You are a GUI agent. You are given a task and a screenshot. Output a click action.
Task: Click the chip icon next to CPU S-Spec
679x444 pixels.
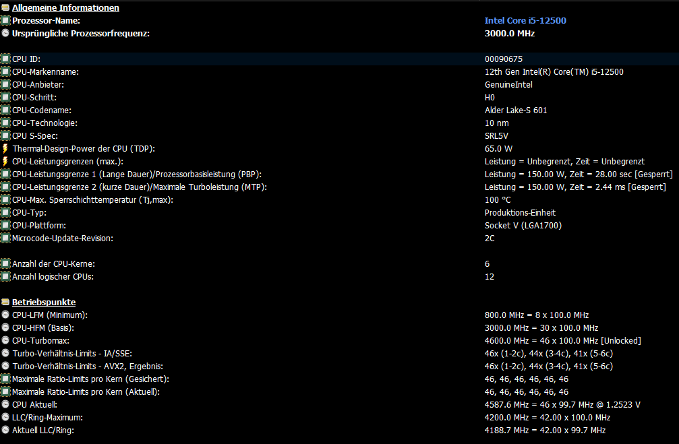5,136
